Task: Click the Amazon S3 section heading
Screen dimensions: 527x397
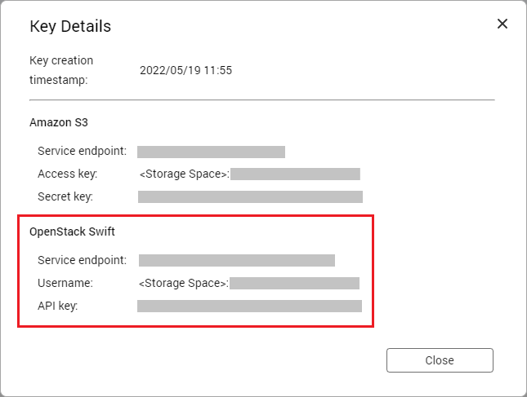Action: [x=59, y=122]
